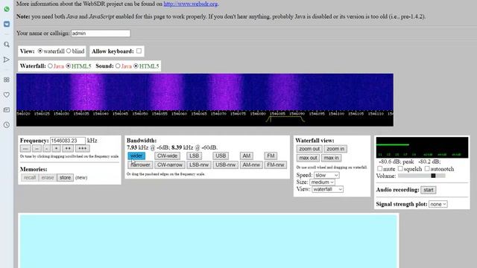Select CW-wide mode

pos(167,156)
